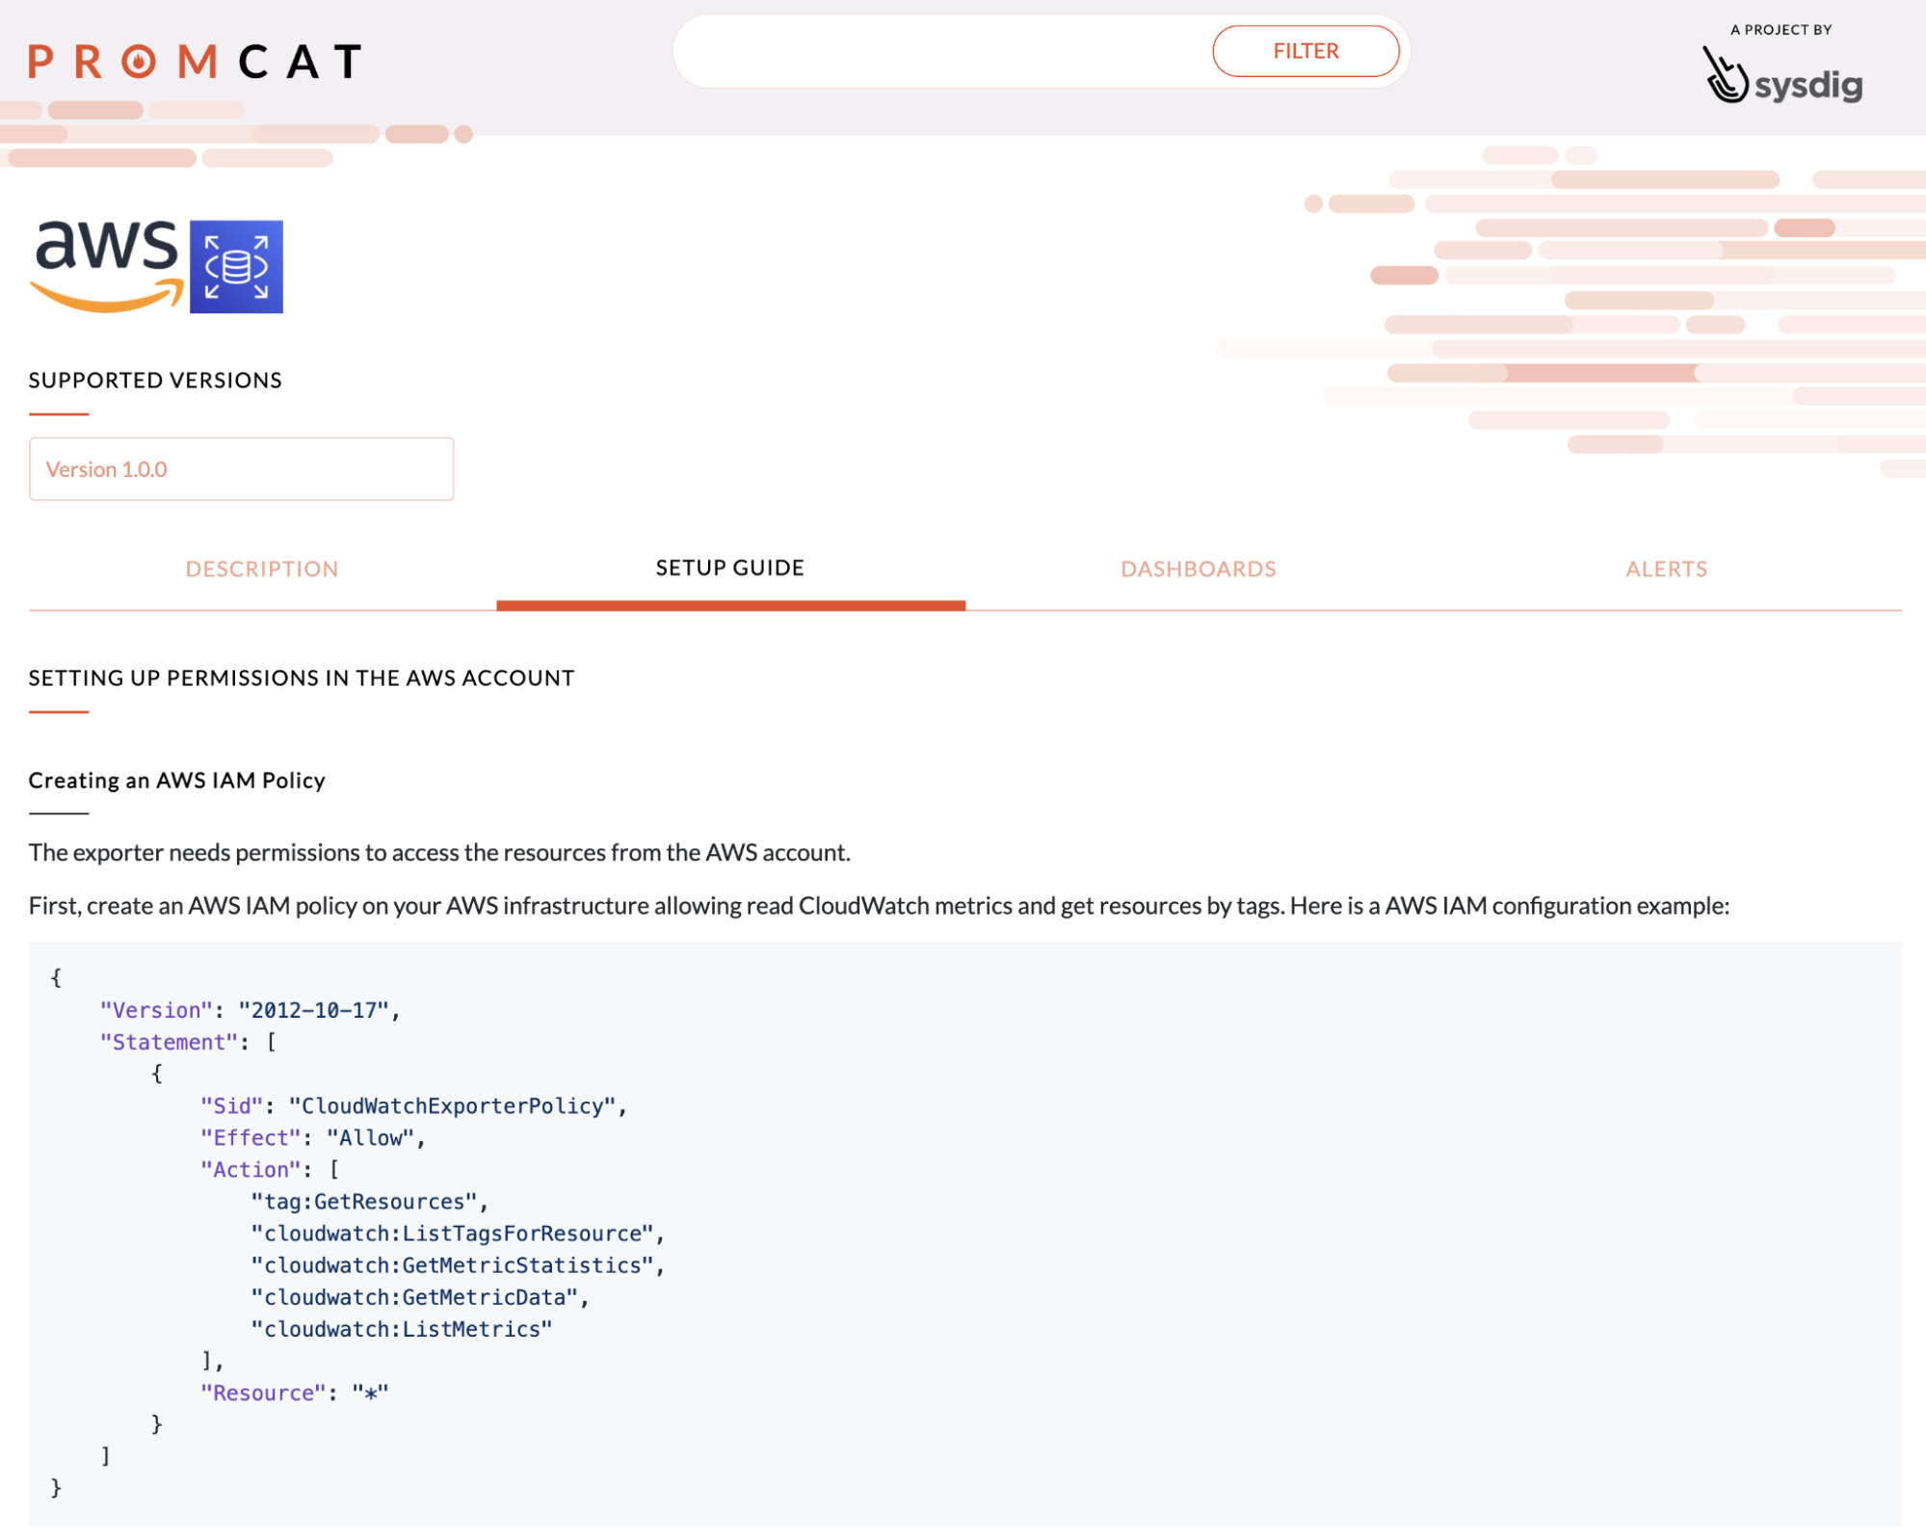Open the Alerts tab
Image resolution: width=1926 pixels, height=1540 pixels.
(1666, 569)
